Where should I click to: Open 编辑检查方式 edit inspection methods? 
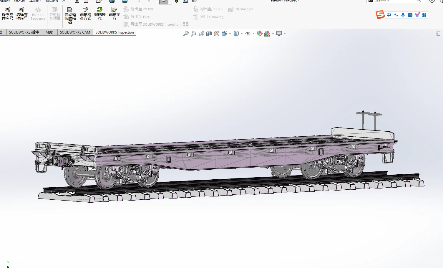click(x=85, y=14)
